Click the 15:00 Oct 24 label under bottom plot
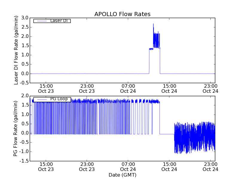Screen dimensions: 239x179 tap(169, 167)
